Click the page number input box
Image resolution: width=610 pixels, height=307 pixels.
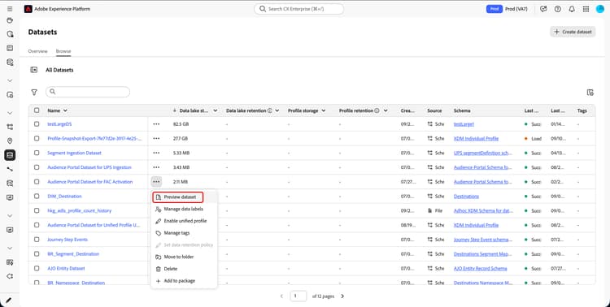click(x=298, y=296)
